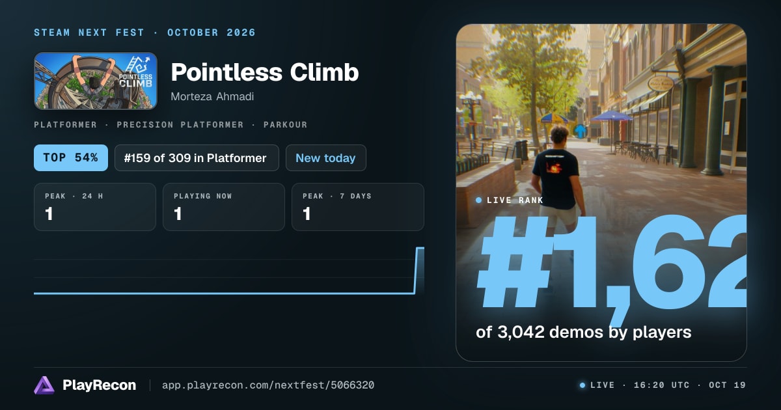
Task: Click the LIVE RANK label dot
Action: tap(479, 200)
